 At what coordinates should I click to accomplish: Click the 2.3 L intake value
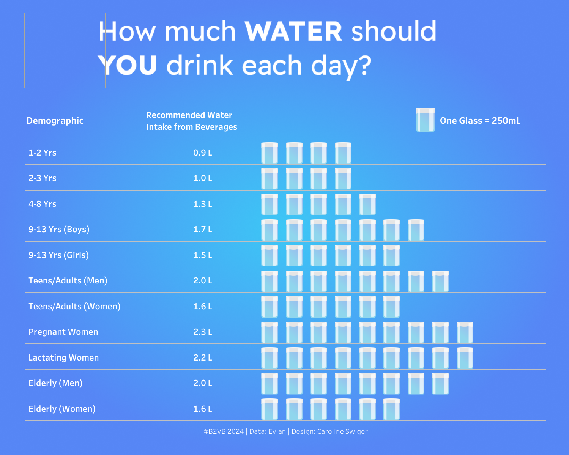(203, 332)
